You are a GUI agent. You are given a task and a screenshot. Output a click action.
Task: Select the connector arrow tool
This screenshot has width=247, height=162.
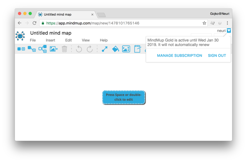coord(105,49)
